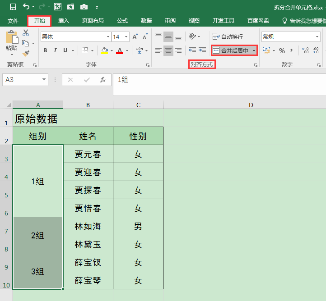The image size is (326, 301).
Task: Click the Percent Style icon
Action: 282,50
